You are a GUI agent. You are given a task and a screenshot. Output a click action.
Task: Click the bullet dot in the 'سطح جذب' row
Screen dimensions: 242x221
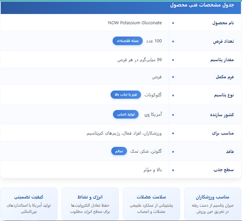[173, 170]
